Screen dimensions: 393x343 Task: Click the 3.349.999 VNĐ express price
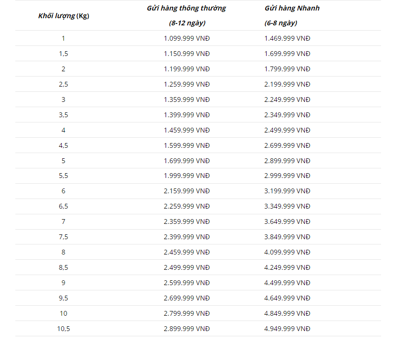(x=287, y=206)
